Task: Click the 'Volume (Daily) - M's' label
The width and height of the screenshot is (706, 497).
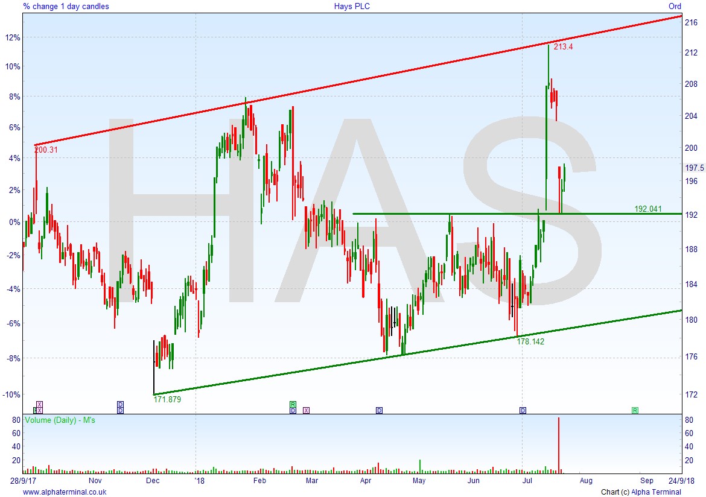Action: tap(60, 420)
